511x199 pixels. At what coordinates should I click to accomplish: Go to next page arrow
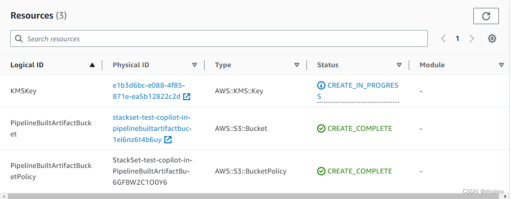click(x=471, y=39)
